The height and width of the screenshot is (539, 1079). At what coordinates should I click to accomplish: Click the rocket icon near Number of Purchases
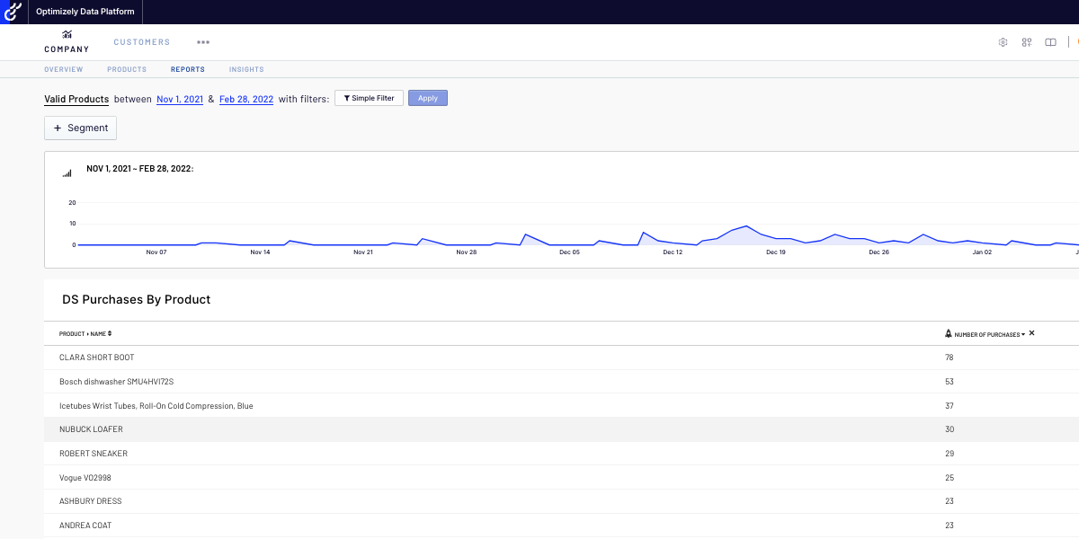(949, 333)
